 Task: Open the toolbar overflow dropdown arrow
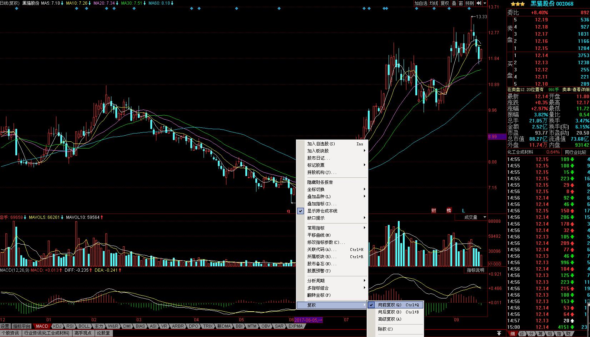[x=485, y=3]
